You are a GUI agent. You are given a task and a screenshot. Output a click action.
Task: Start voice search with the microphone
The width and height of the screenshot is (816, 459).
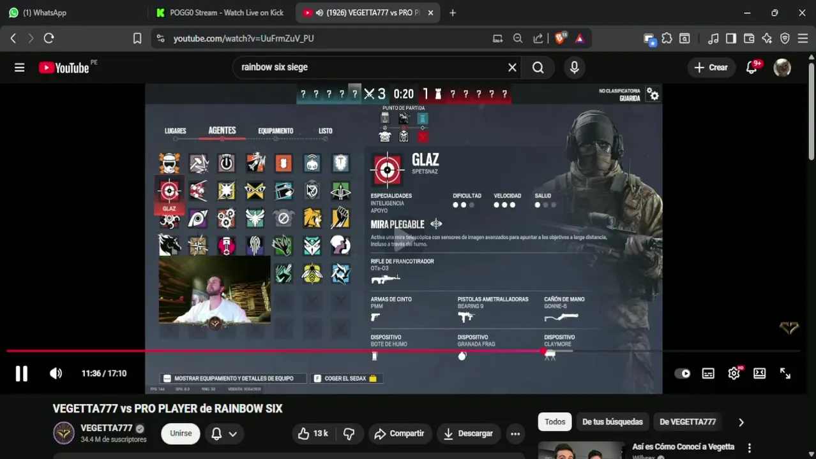[574, 68]
